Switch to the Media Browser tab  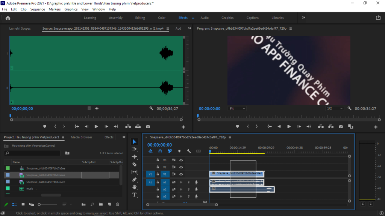coord(82,137)
